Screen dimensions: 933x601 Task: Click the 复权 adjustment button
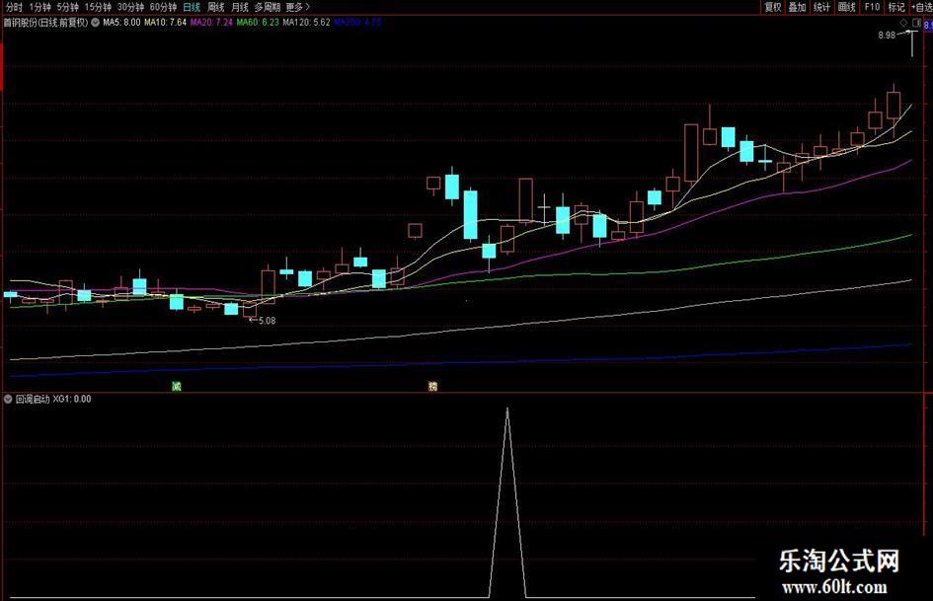coord(773,7)
